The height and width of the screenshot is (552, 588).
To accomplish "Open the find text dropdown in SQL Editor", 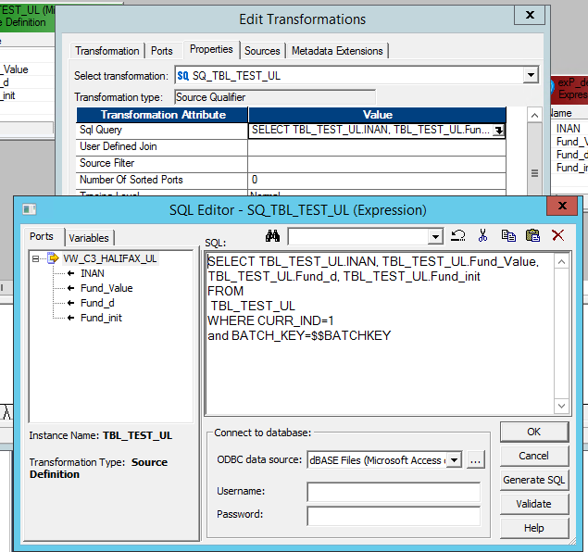I will [435, 236].
